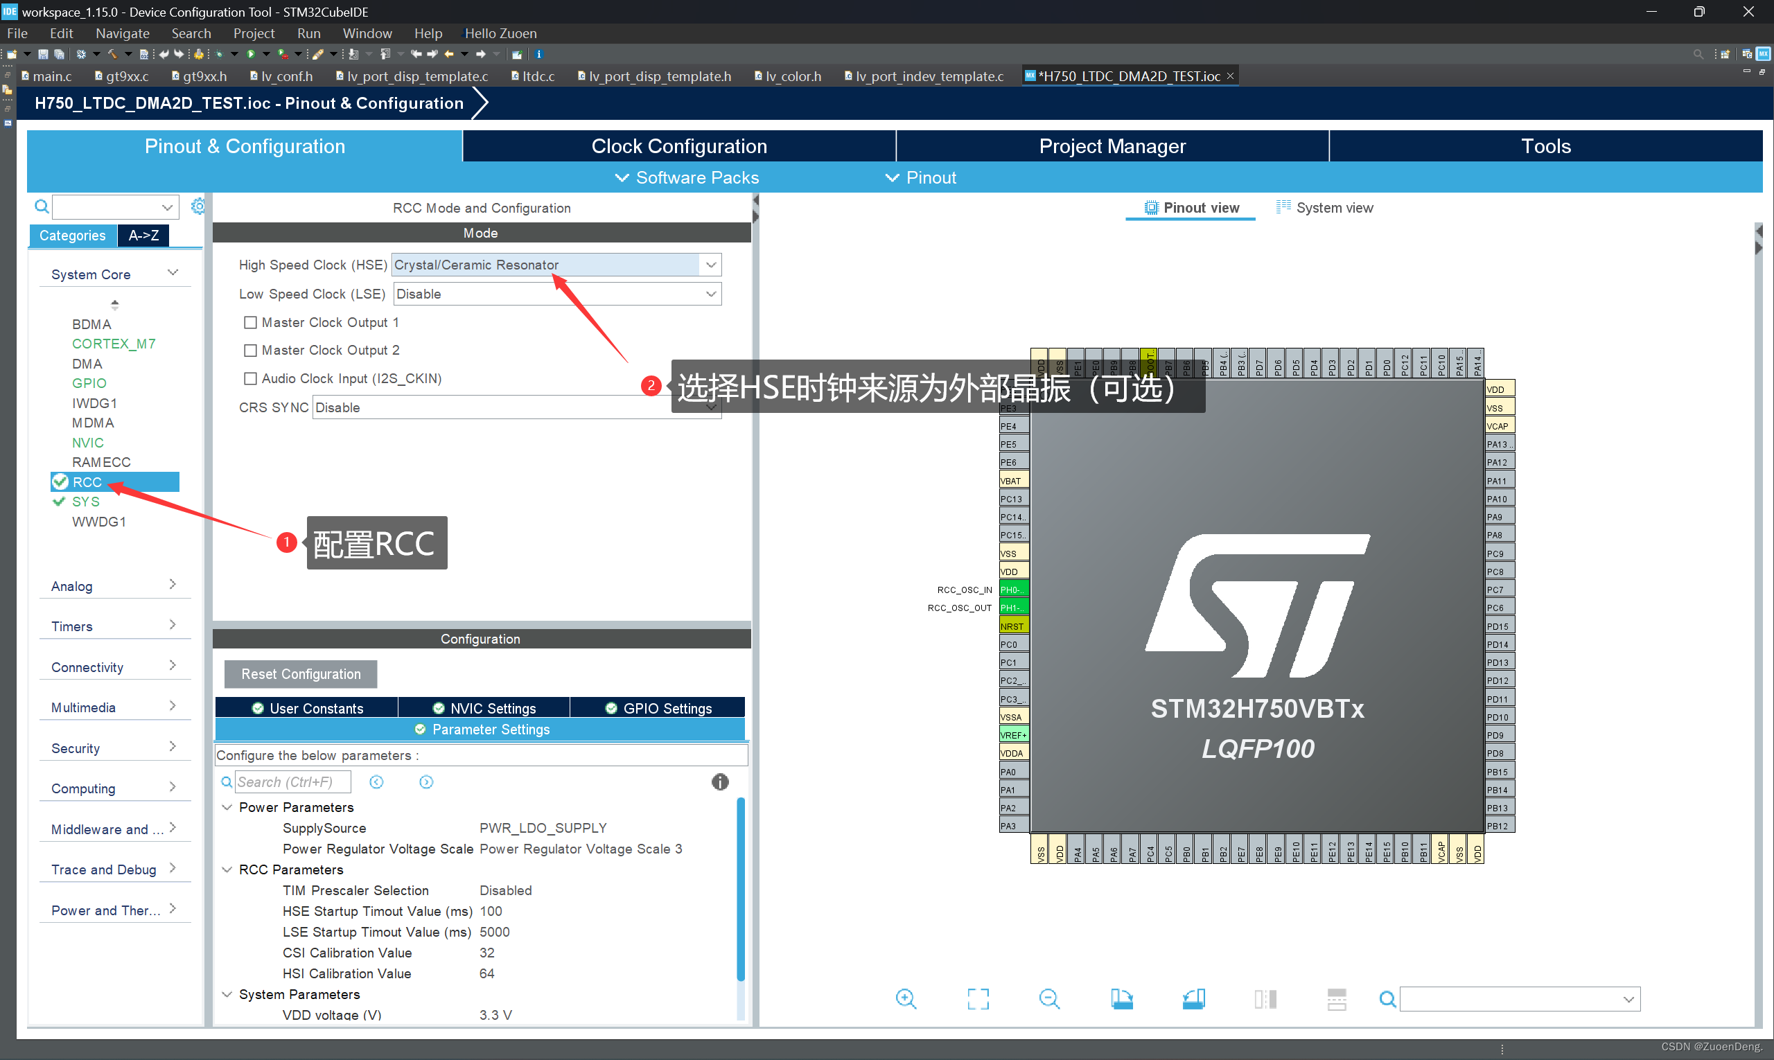Image resolution: width=1774 pixels, height=1060 pixels.
Task: Click the category search input box
Action: (x=116, y=207)
